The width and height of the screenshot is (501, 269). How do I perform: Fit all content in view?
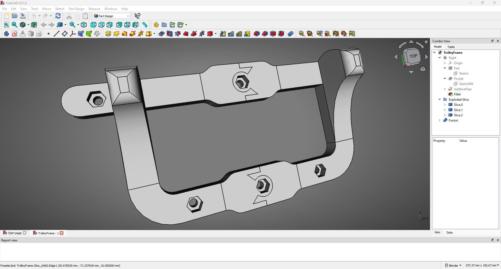click(x=7, y=25)
